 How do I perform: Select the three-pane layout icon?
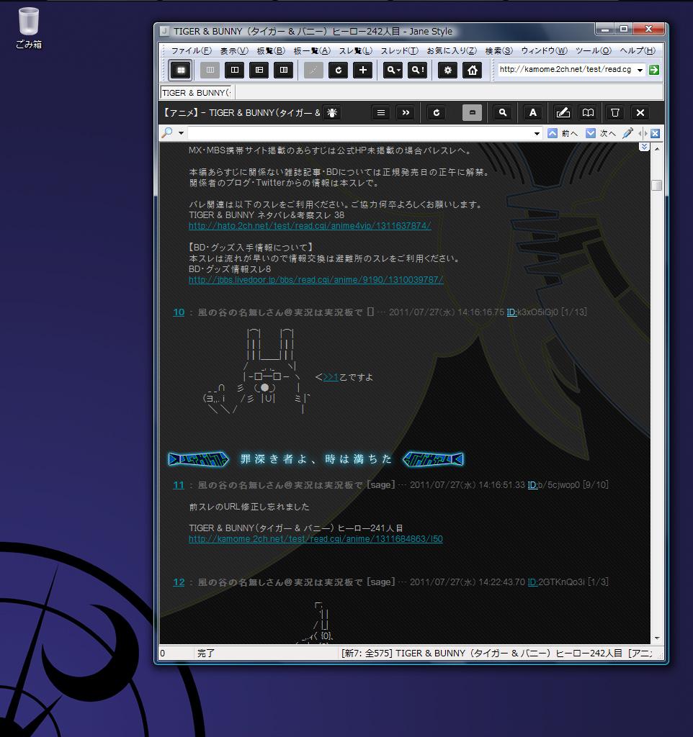pyautogui.click(x=259, y=71)
